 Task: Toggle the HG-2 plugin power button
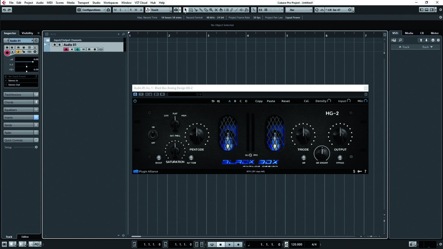135,101
